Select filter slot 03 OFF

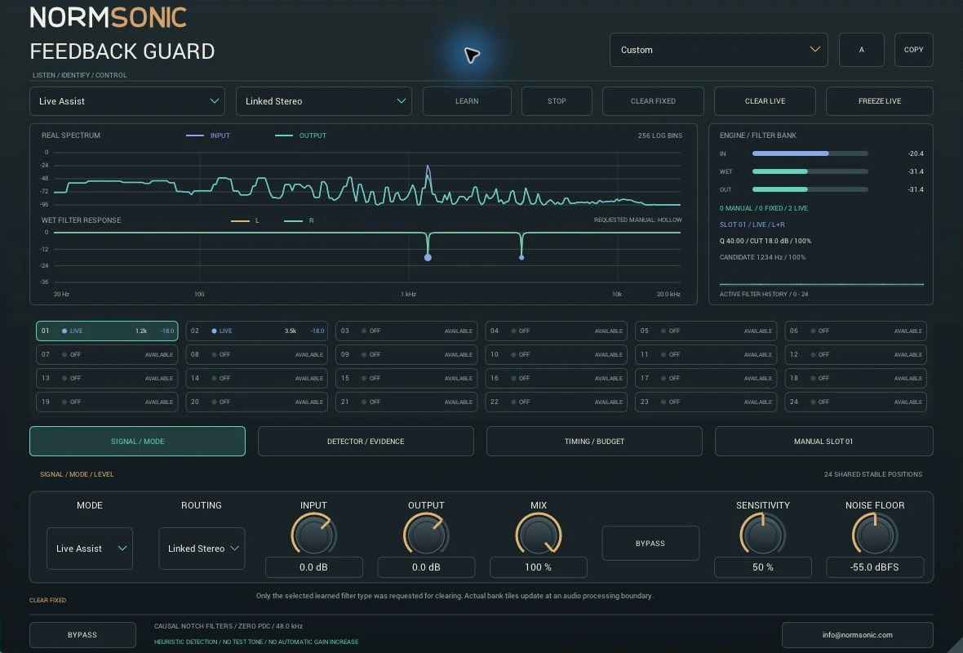pos(406,331)
